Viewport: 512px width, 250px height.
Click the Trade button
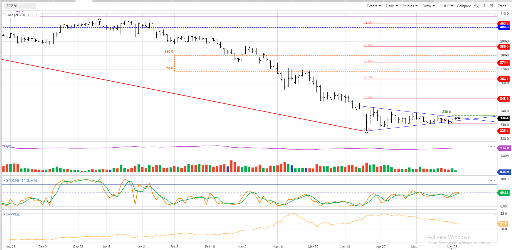502,6
